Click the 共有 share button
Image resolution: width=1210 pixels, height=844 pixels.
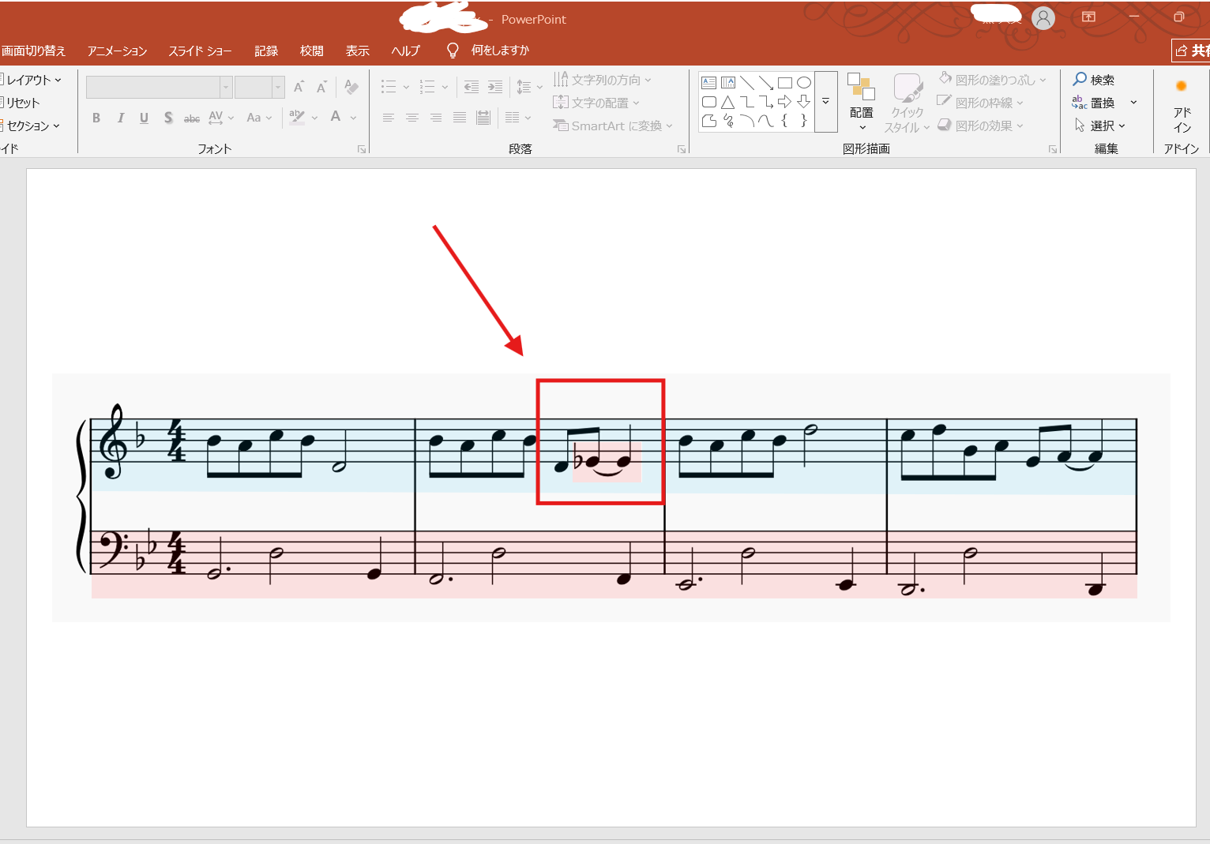[x=1192, y=51]
